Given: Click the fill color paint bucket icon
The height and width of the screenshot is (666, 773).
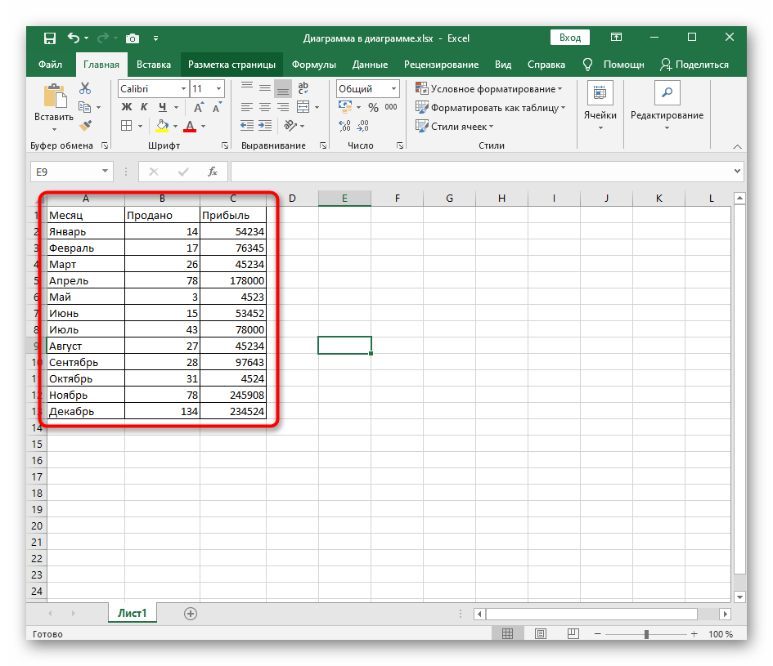Looking at the screenshot, I should pos(161,126).
